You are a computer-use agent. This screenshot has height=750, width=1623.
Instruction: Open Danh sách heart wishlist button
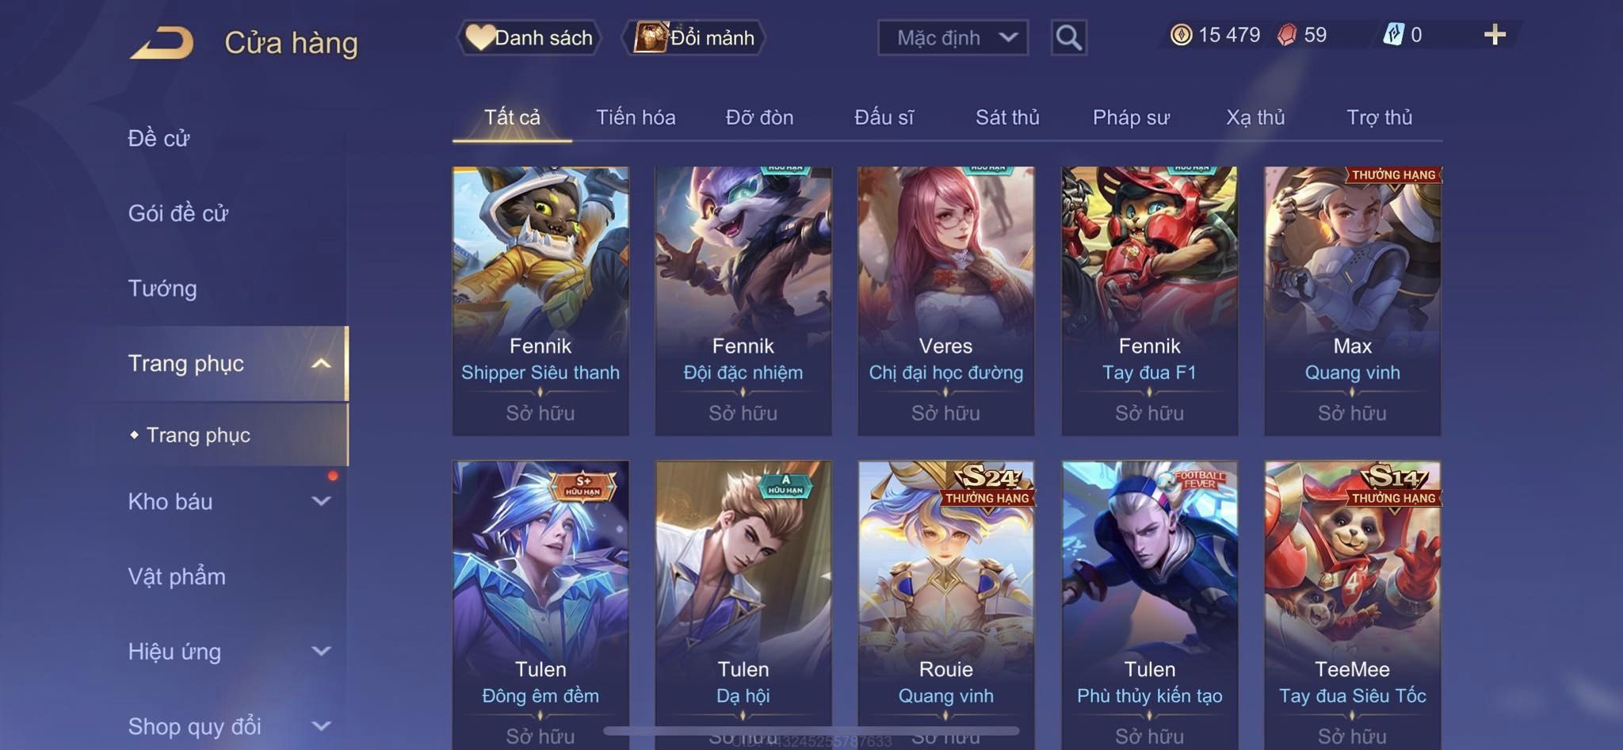[x=529, y=37]
